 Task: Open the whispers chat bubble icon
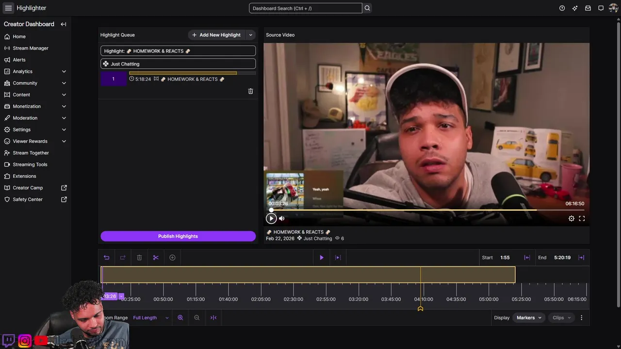coord(601,8)
